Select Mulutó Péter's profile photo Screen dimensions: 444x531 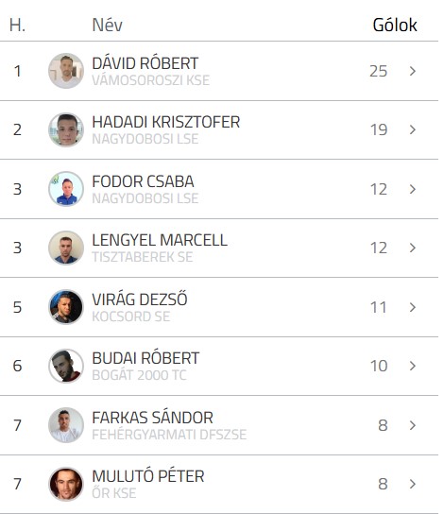point(66,485)
